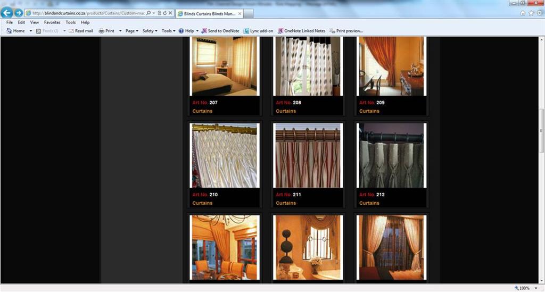Open the Tools menu in menu bar
The height and width of the screenshot is (292, 545).
71,22
